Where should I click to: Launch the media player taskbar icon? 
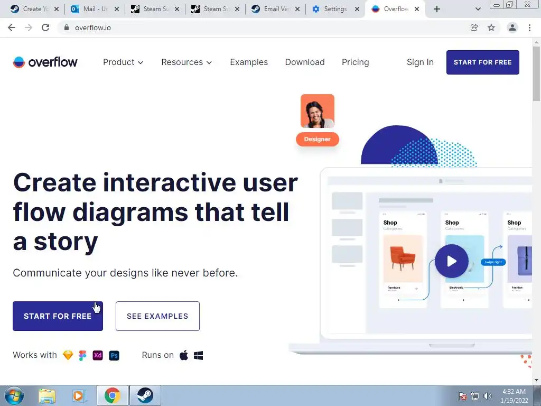[79, 395]
